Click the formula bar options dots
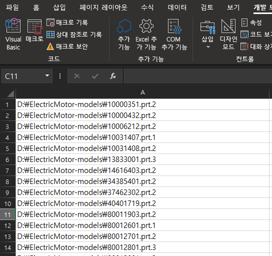 pyautogui.click(x=60, y=76)
